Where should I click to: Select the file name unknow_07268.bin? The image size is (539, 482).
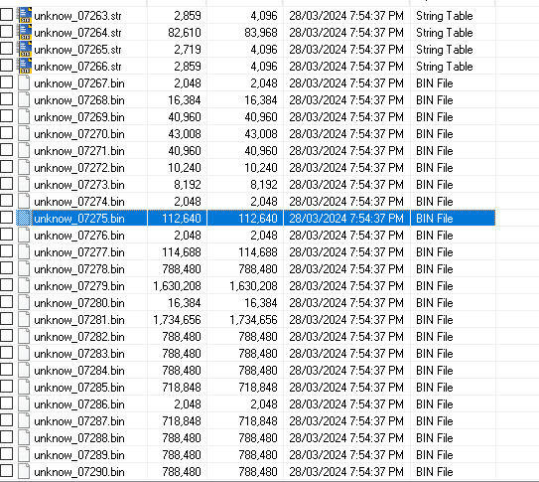[79, 100]
